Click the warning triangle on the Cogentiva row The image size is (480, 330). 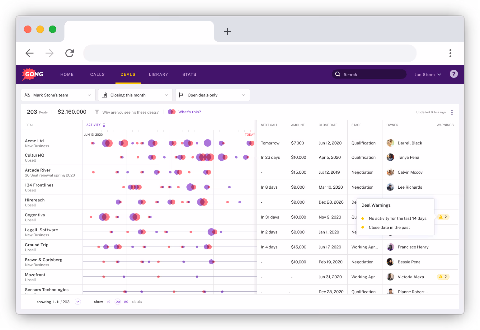pyautogui.click(x=443, y=217)
